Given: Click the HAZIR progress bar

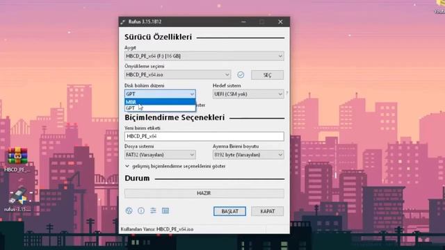Looking at the screenshot, I should (x=204, y=193).
